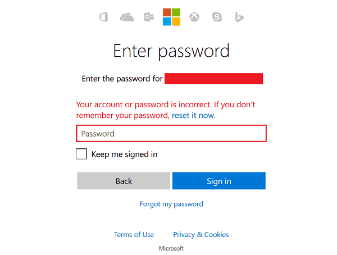Follow the "reset it now" link
Screen dimensions: 337x255
pos(193,115)
